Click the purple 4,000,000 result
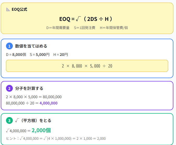 coord(48,103)
